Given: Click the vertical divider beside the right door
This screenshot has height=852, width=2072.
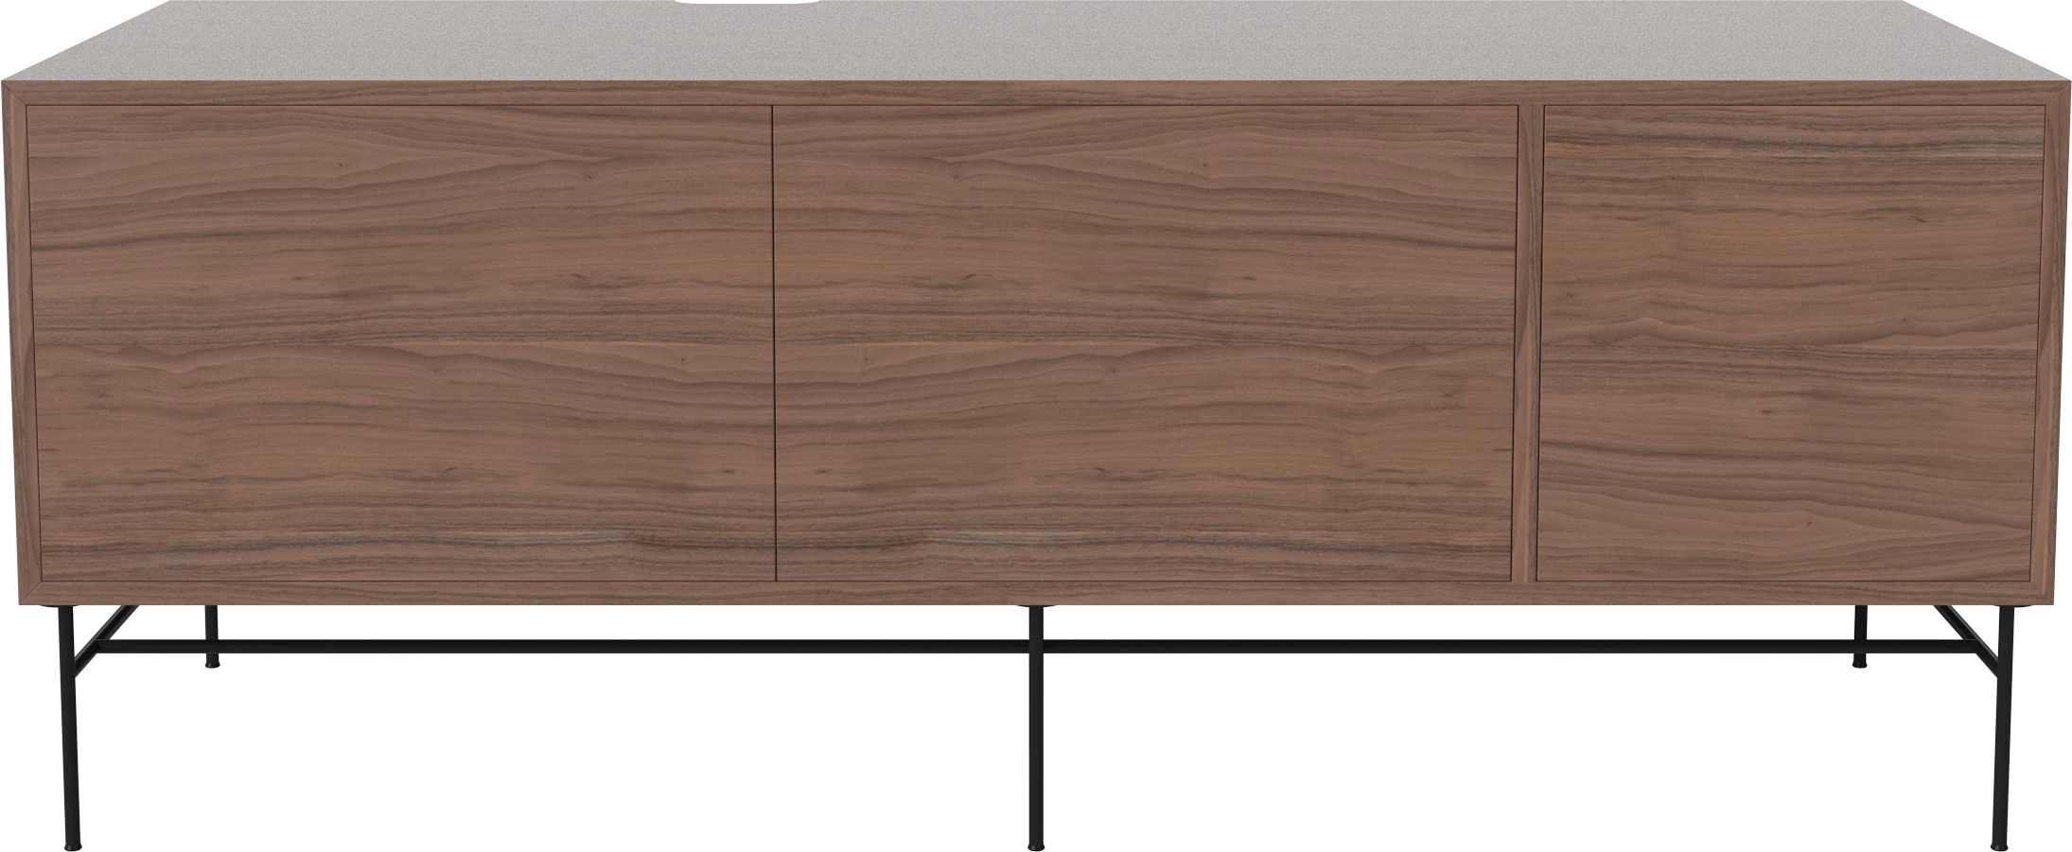Looking at the screenshot, I should [x=1524, y=342].
